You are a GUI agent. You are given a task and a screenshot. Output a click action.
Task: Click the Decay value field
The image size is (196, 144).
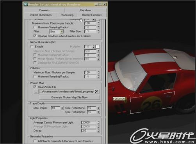click(x=89, y=130)
